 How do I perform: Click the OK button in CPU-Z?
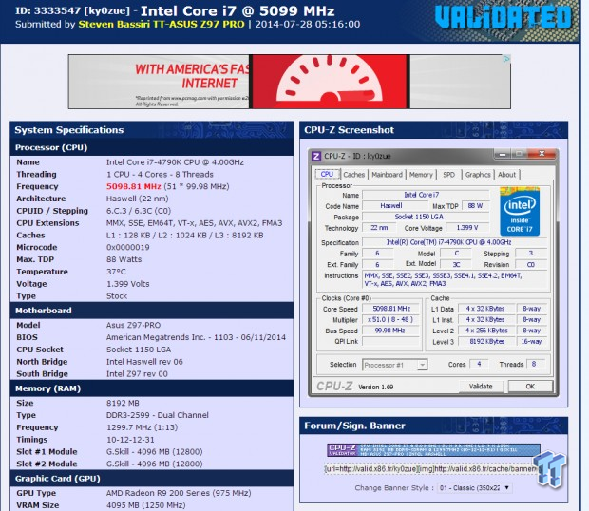[x=530, y=387]
